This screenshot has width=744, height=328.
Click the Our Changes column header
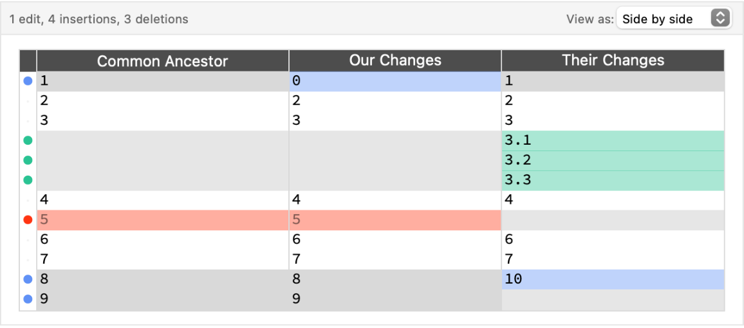pyautogui.click(x=395, y=60)
